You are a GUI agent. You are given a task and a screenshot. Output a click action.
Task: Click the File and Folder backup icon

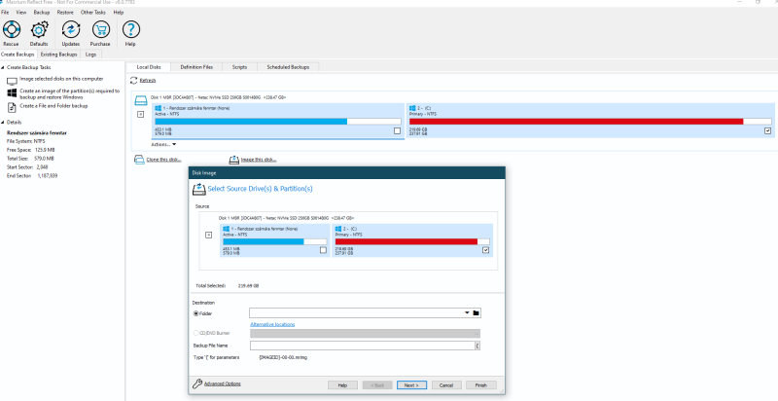click(x=12, y=107)
